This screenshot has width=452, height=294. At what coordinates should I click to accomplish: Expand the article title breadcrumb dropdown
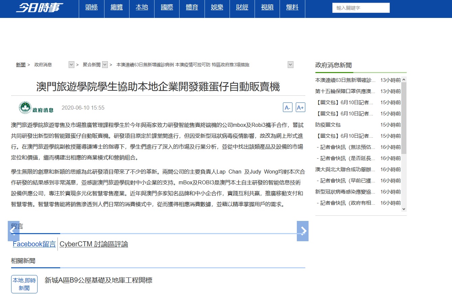tap(290, 65)
